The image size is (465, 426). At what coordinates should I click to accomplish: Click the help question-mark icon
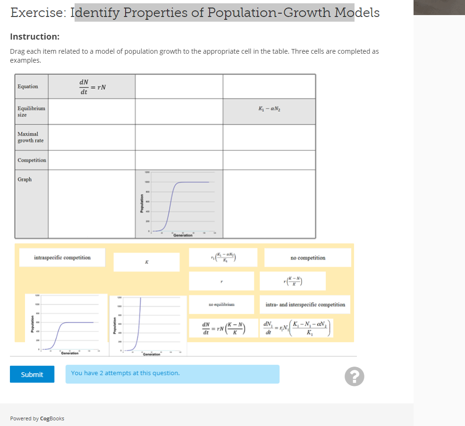[x=354, y=377]
